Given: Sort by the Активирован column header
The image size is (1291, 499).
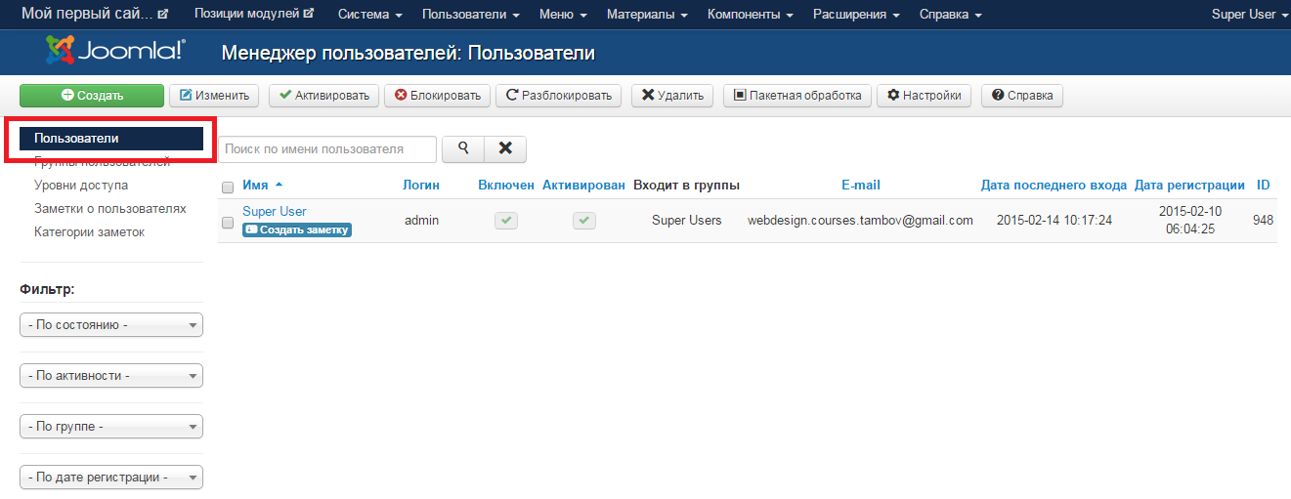Looking at the screenshot, I should click(x=583, y=185).
